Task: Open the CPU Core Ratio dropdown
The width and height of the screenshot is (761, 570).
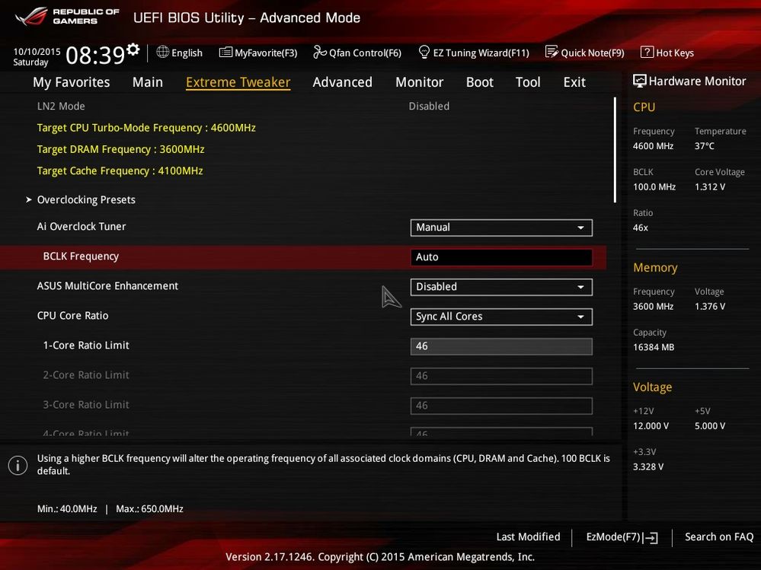Action: 501,317
